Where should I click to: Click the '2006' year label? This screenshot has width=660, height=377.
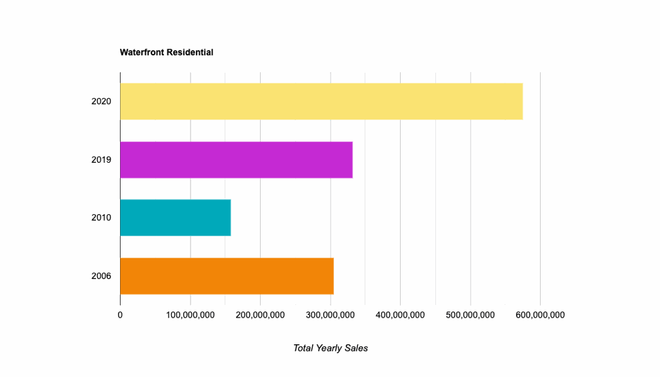click(101, 276)
